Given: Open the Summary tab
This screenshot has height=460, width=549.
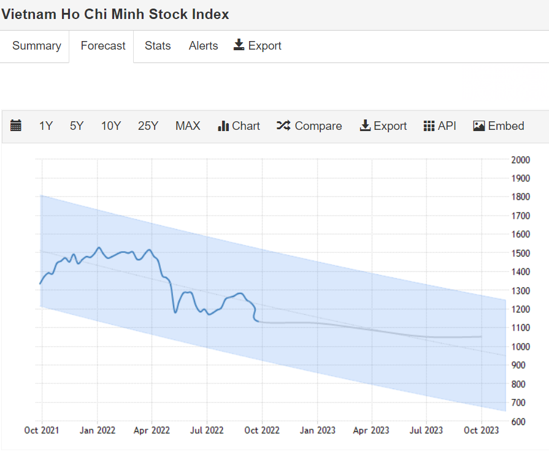Looking at the screenshot, I should click(x=37, y=46).
